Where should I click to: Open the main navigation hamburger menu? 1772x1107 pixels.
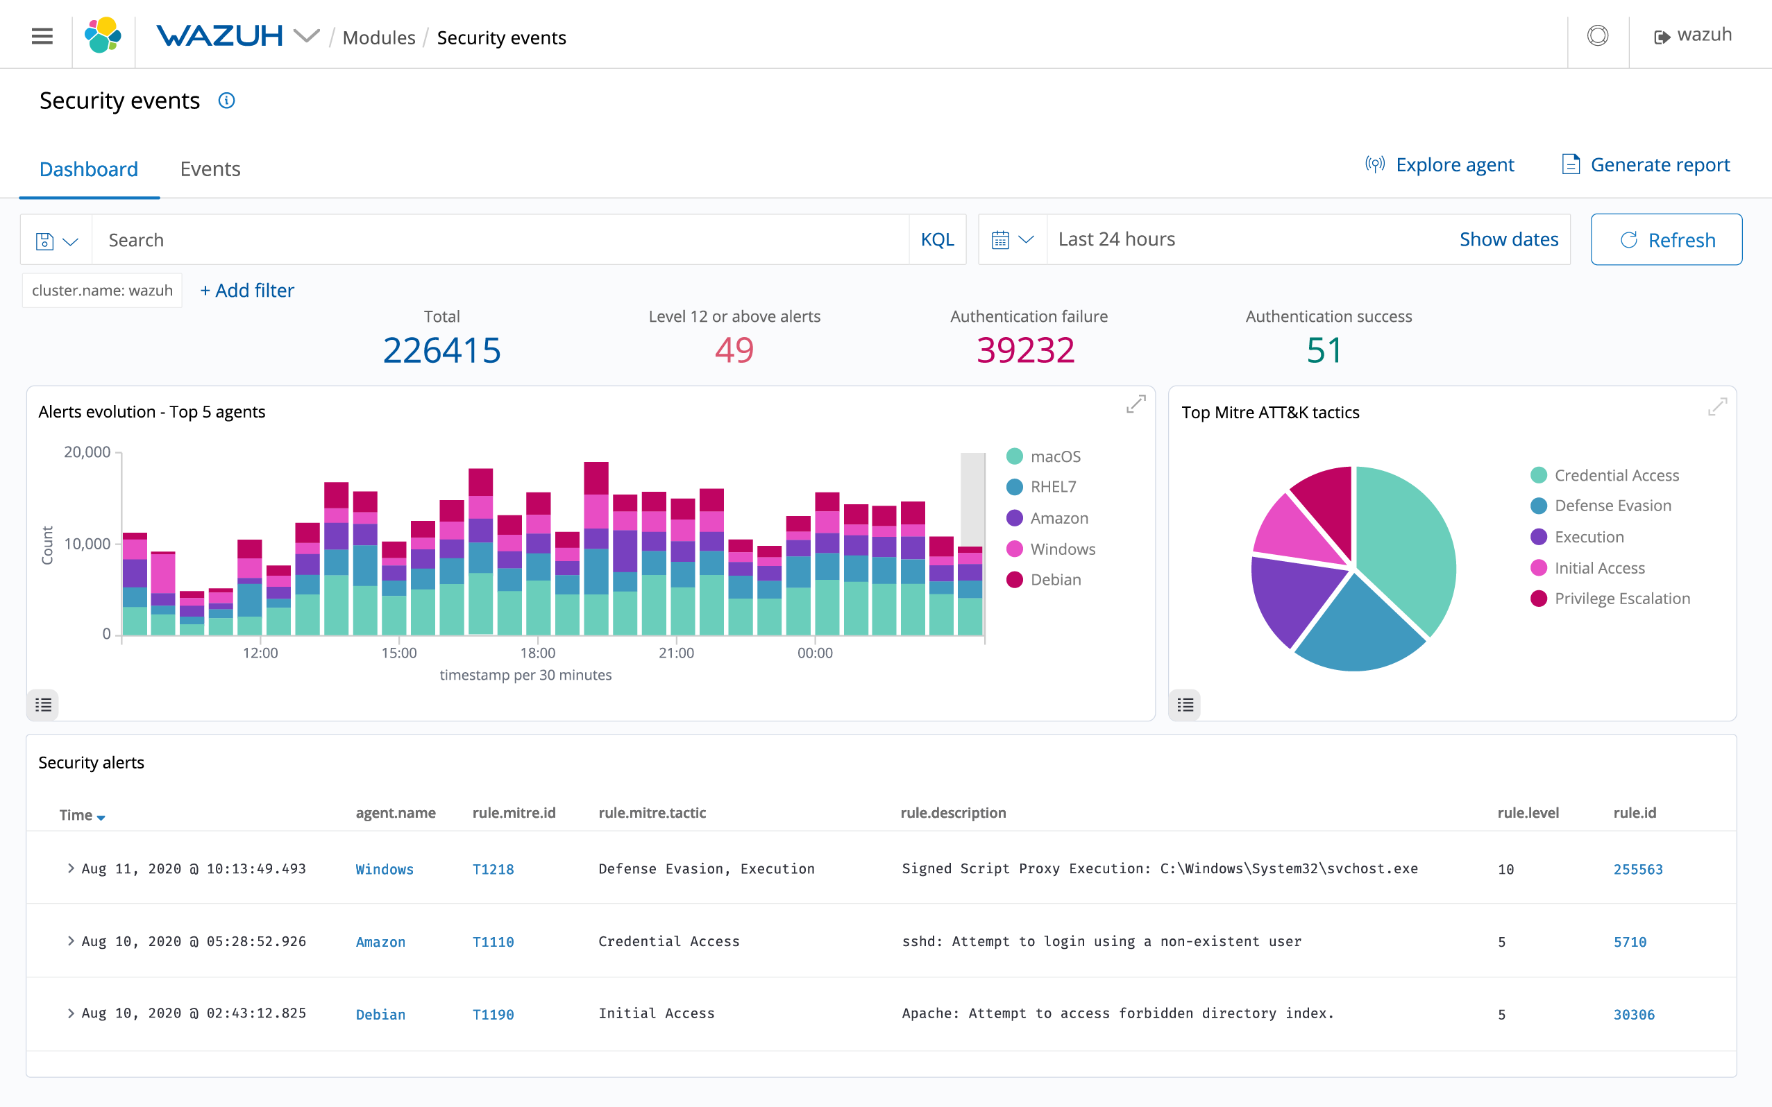[x=42, y=36]
